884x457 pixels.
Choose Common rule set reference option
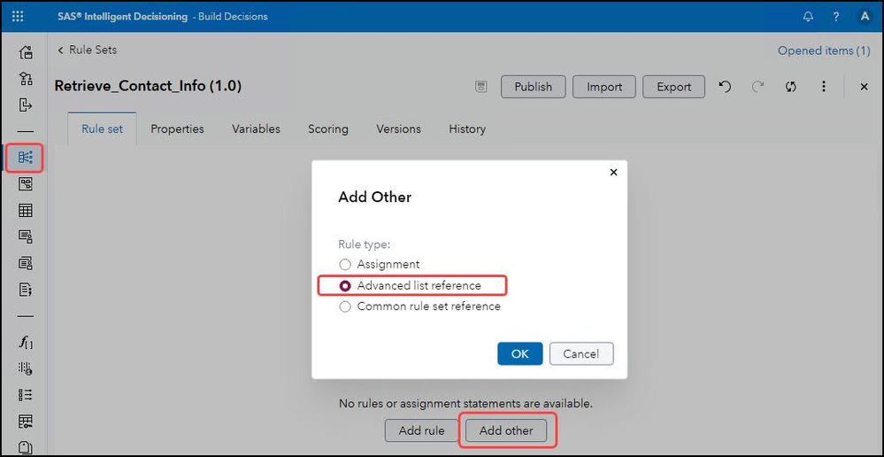pyautogui.click(x=346, y=306)
